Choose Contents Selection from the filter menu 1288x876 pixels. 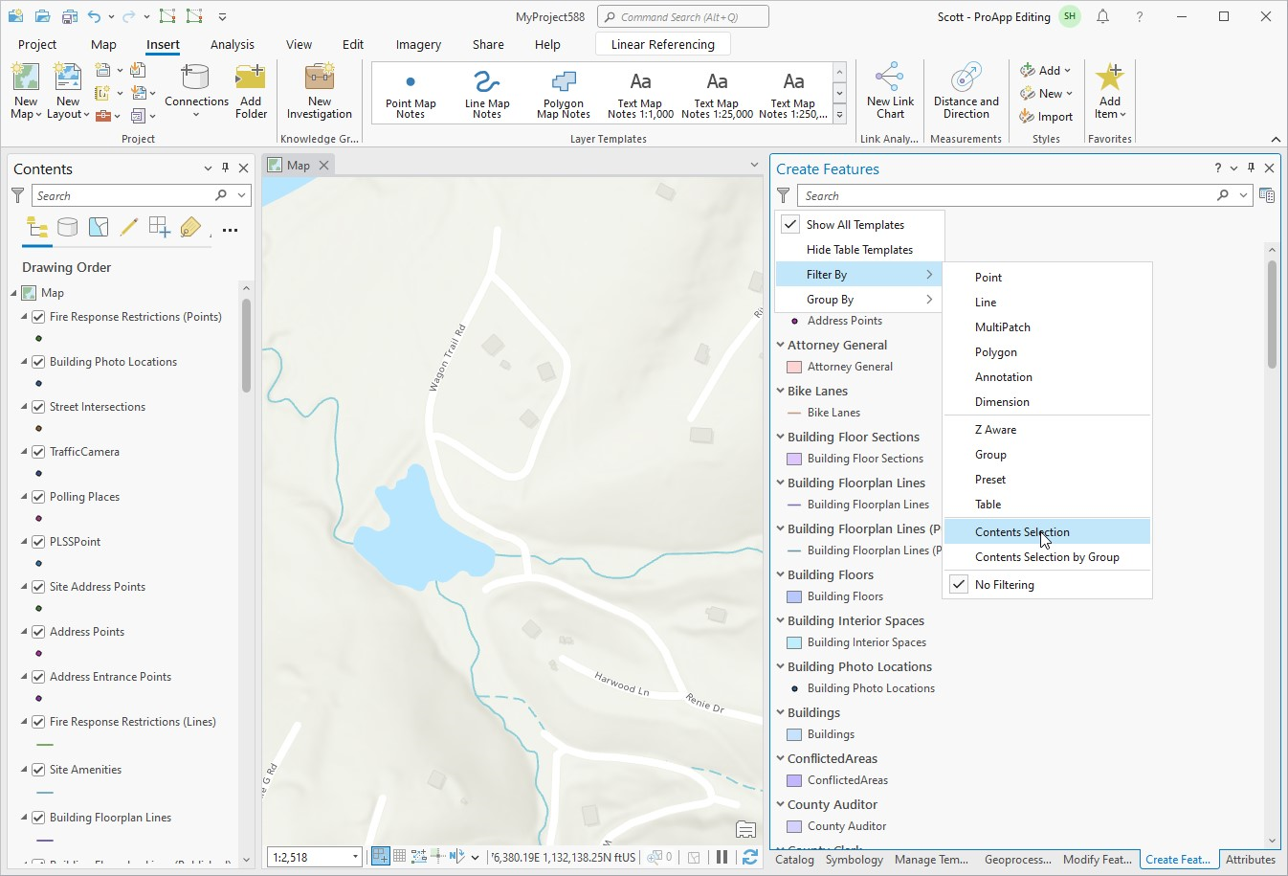(x=1022, y=531)
